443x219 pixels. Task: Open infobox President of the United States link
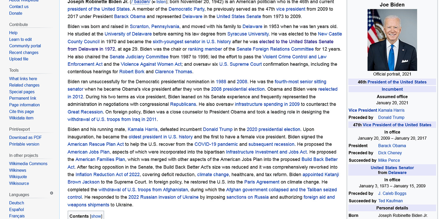397,82
